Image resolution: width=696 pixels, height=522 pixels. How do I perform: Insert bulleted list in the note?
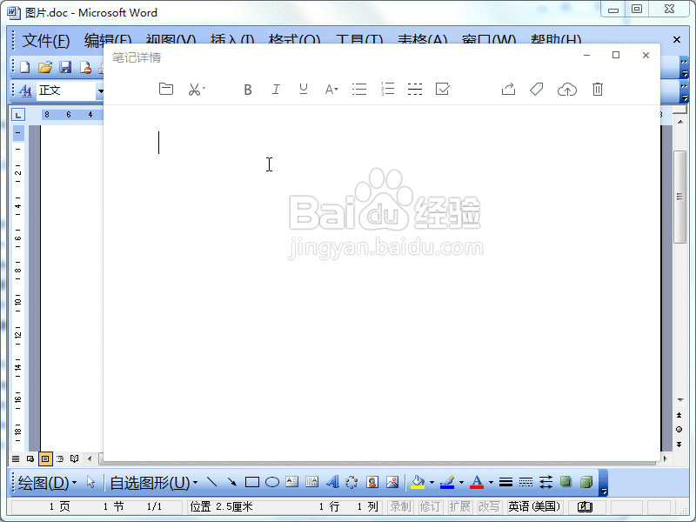(359, 90)
